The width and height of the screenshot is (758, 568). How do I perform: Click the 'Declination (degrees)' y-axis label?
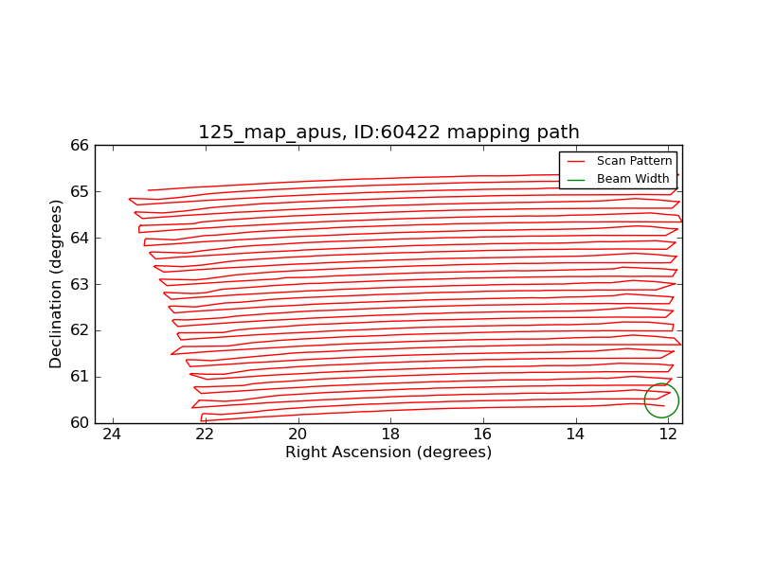pos(56,284)
